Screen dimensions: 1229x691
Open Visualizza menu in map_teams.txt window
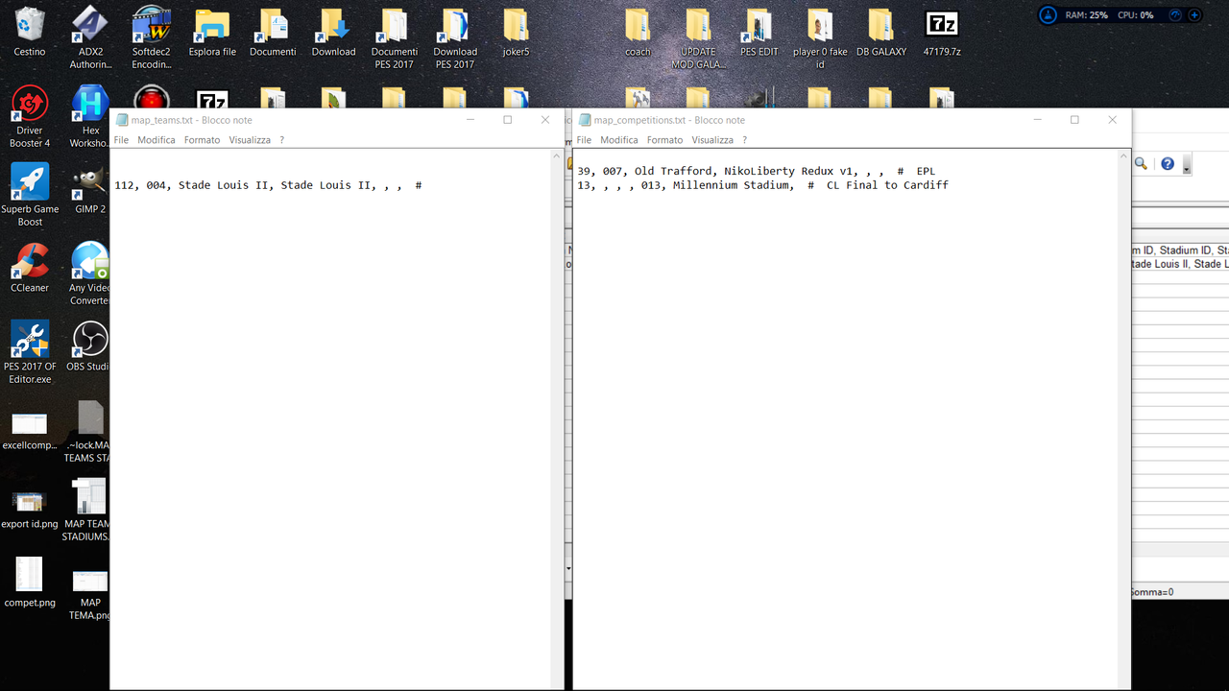click(x=250, y=140)
